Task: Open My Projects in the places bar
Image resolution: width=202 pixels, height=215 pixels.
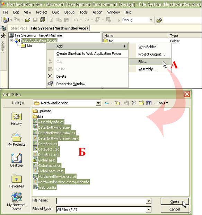Action: (x=16, y=139)
